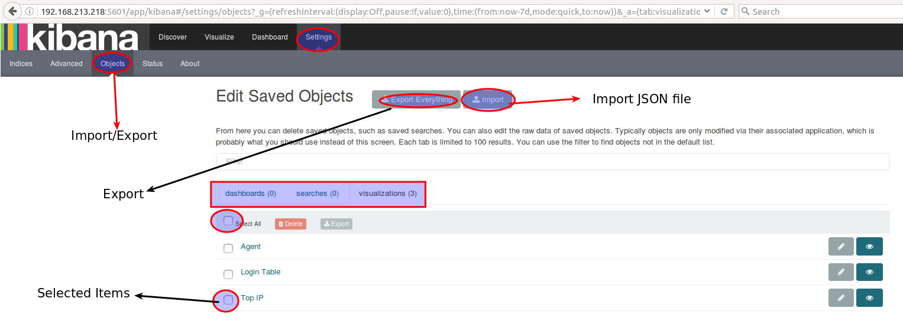Reload the page with browser refresh icon
Image resolution: width=903 pixels, height=324 pixels.
click(x=723, y=11)
